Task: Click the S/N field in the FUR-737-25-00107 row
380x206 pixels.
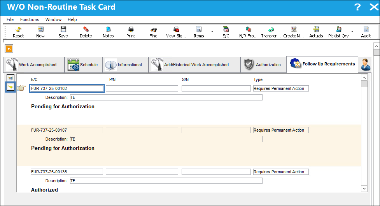Action: coord(216,130)
